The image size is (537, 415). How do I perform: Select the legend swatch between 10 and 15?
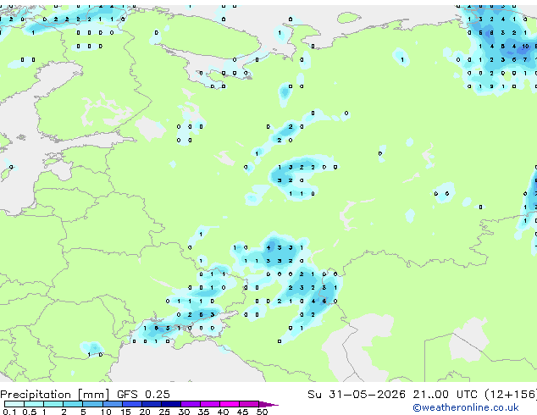112,404
